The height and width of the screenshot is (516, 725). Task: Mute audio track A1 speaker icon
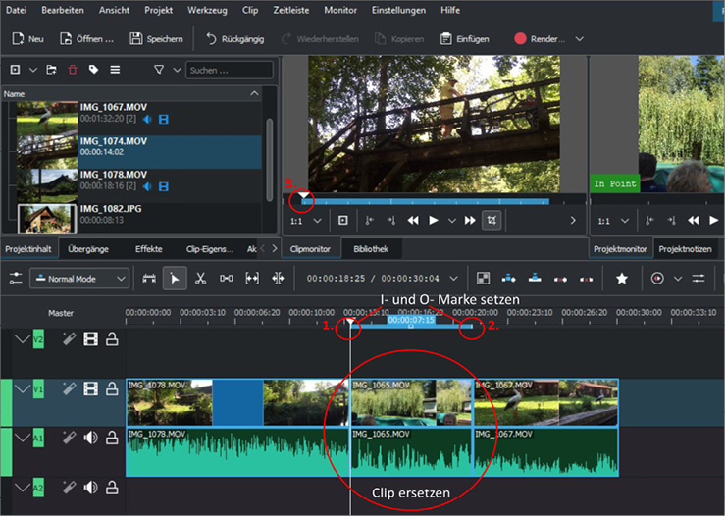coord(91,438)
